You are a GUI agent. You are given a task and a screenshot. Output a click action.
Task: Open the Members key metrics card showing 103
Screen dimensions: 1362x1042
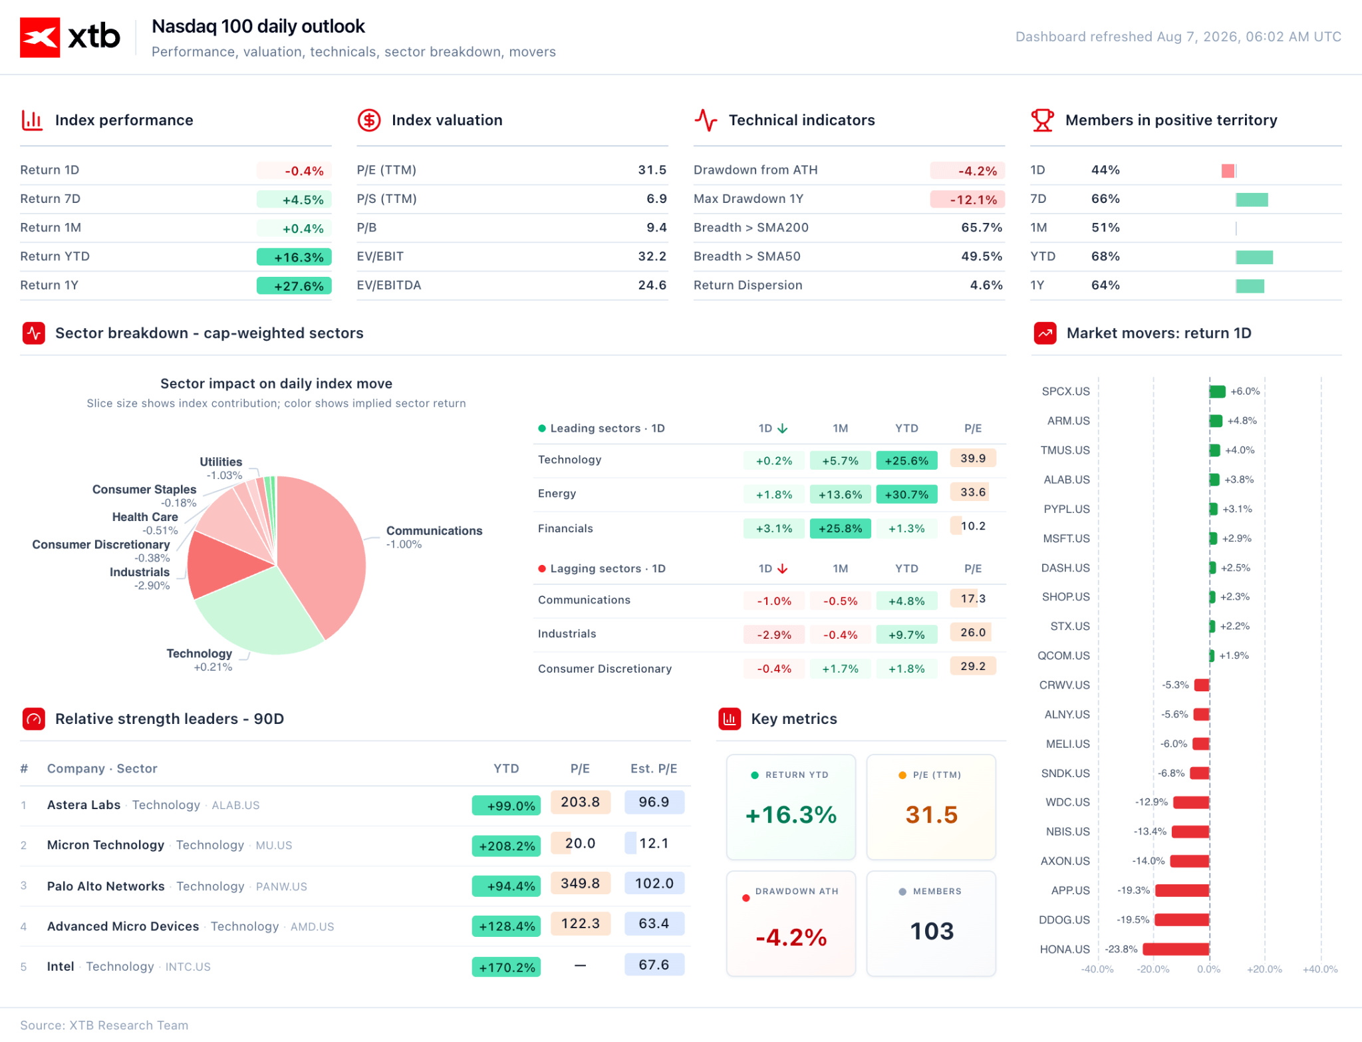pyautogui.click(x=931, y=924)
